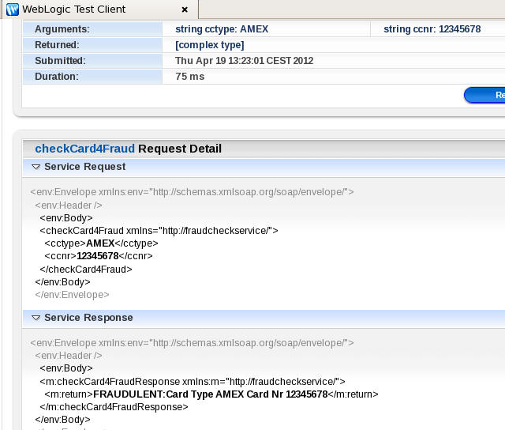Close the WebLogic Test Client tab
Viewport: 505px width, 430px height.
pos(185,9)
